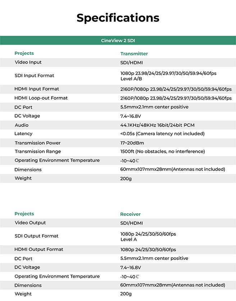Select the Audio row label

click(x=22, y=125)
